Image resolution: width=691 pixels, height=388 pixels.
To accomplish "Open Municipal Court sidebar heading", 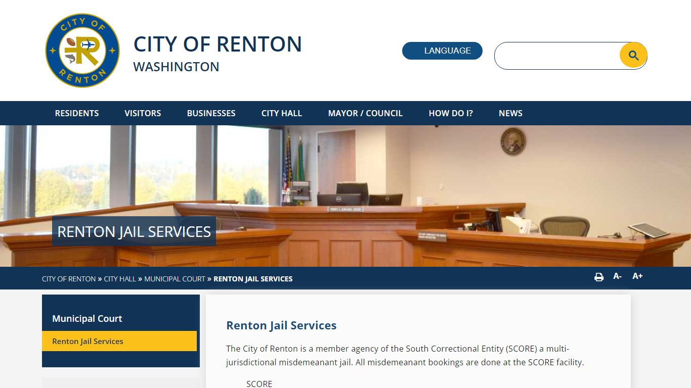I will tap(87, 319).
